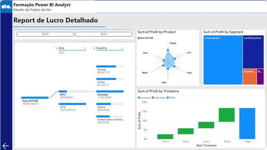This screenshot has width=267, height=150.
Task: Select the Germany bar in decomposition tree
Action: (x=110, y=91)
